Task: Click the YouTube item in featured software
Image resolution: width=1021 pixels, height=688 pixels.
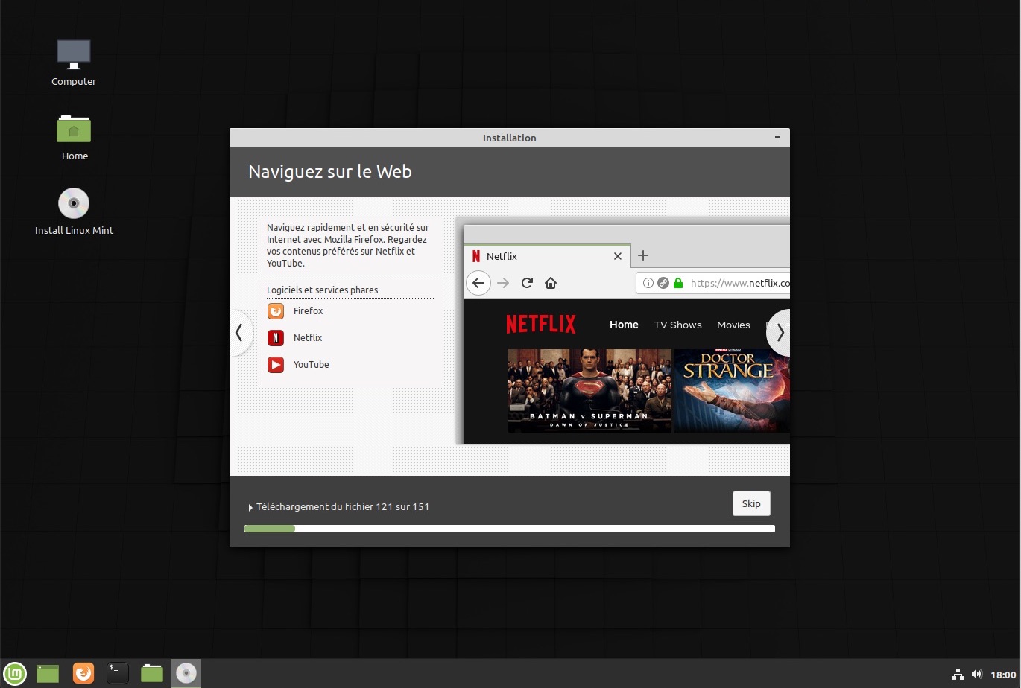Action: [x=310, y=365]
